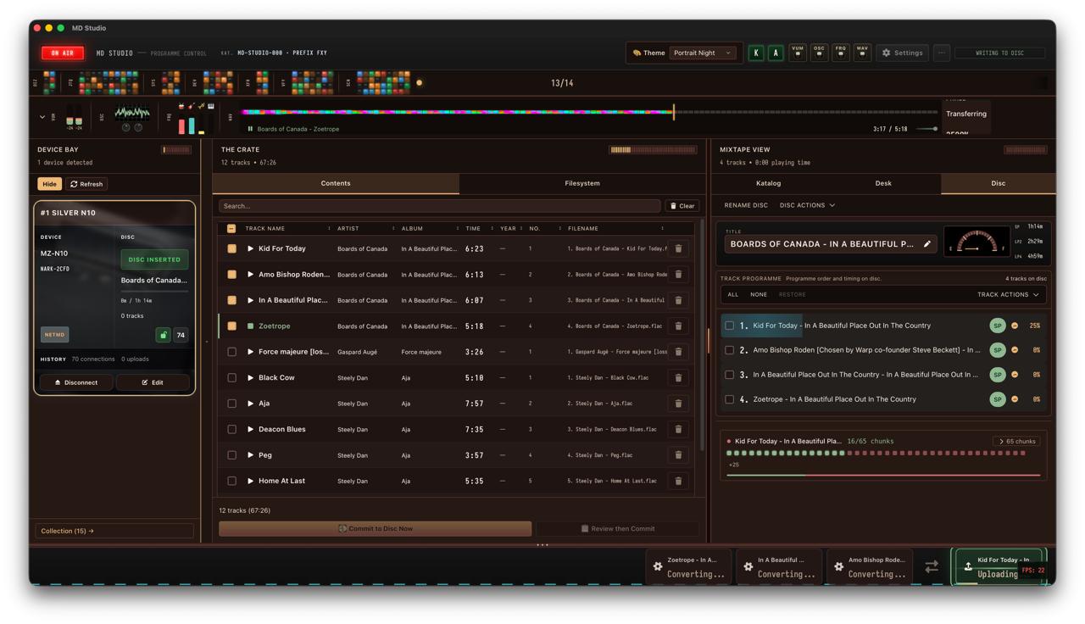Delete Peg track with trash icon
1085x624 pixels.
pyautogui.click(x=678, y=455)
